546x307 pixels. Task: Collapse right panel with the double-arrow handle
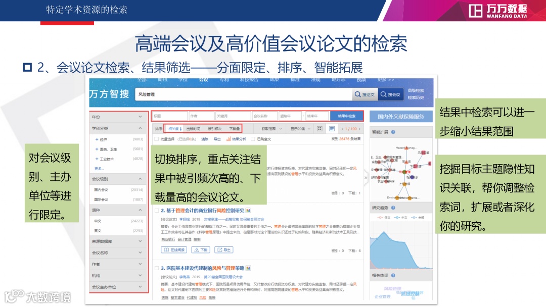click(x=366, y=177)
